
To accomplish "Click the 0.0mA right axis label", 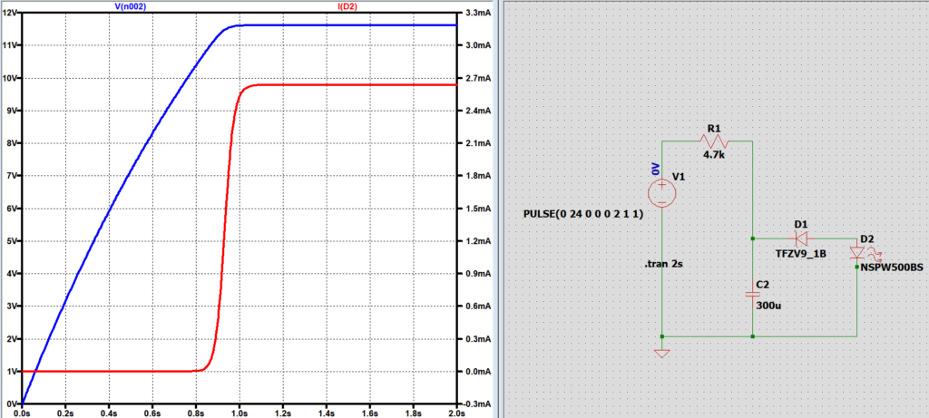I will [x=479, y=371].
